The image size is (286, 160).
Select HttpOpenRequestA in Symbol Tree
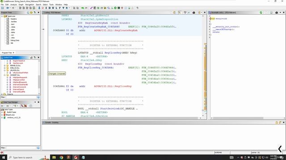coord(20,77)
